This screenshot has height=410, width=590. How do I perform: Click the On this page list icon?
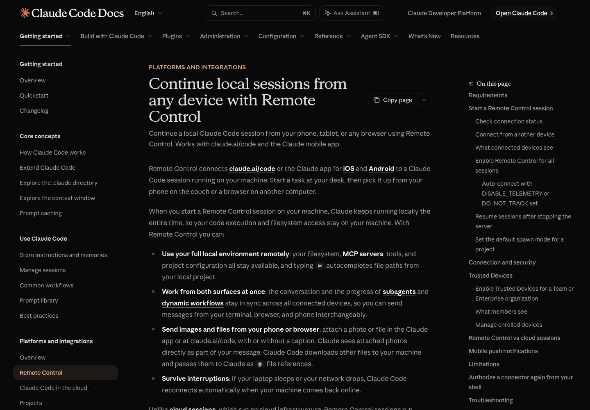click(471, 84)
